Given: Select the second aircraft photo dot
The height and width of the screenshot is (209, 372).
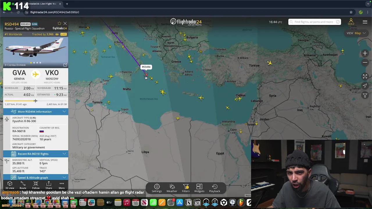Looking at the screenshot, I should tap(34, 63).
